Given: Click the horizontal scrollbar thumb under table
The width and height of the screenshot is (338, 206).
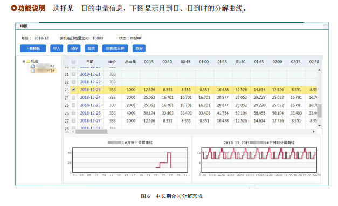Looking at the screenshot, I should (92, 132).
